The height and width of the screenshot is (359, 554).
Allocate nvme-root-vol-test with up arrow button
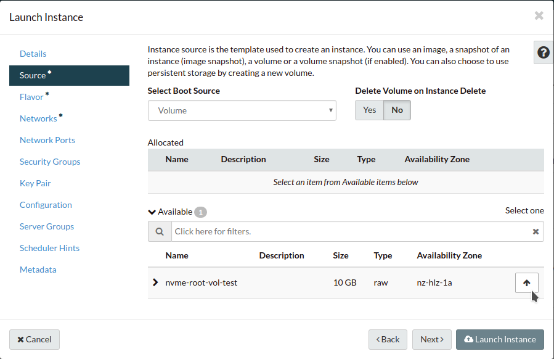point(526,283)
